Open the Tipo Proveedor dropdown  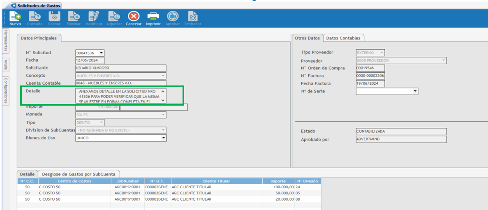382,53
